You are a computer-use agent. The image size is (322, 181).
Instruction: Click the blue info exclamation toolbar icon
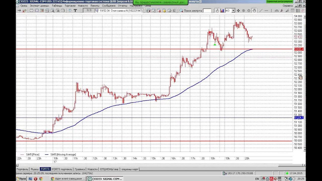(x=70, y=11)
